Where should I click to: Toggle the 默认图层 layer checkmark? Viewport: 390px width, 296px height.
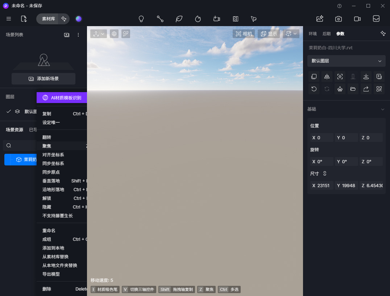pos(9,111)
